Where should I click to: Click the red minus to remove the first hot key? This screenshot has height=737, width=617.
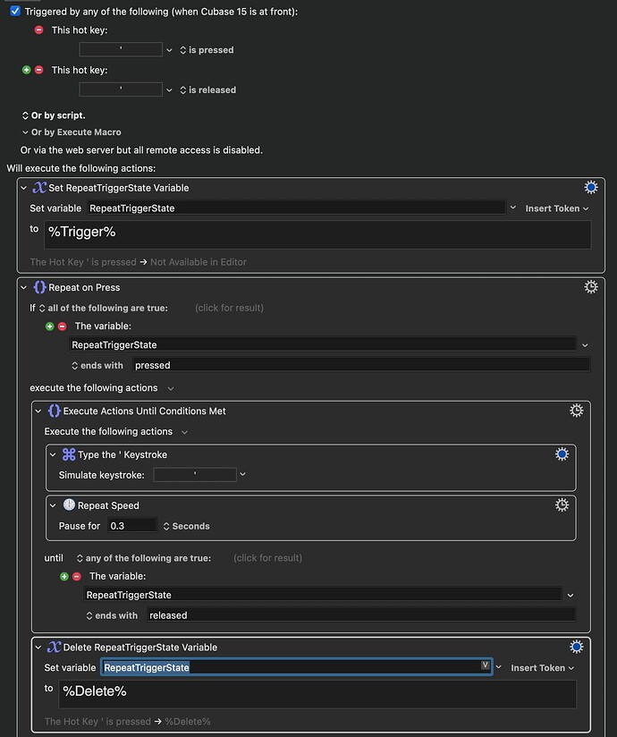click(x=38, y=30)
